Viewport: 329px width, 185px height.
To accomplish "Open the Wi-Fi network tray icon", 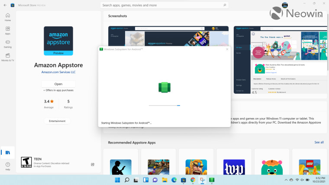I will point(297,180).
